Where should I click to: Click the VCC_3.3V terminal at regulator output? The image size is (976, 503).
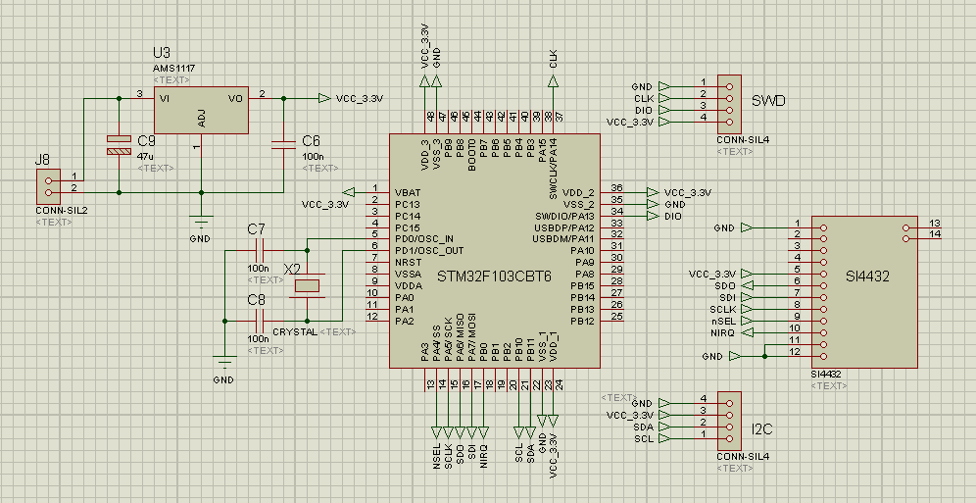pos(324,98)
